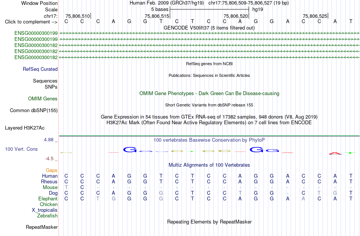
Task: Click the red A logo in the PhyloP track
Action: click(335, 153)
